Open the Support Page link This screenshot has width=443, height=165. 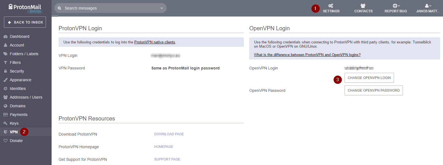click(x=167, y=159)
